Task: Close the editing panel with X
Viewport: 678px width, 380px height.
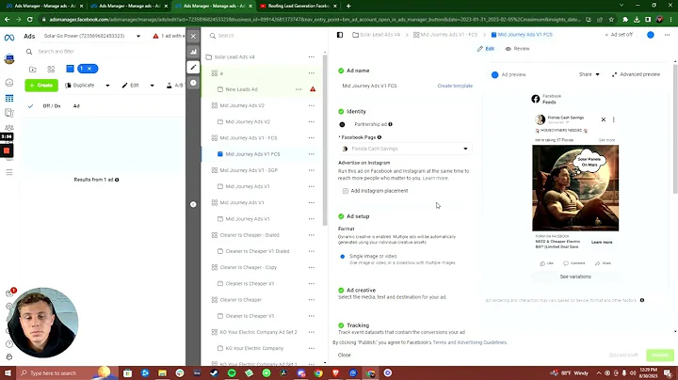Action: point(193,37)
